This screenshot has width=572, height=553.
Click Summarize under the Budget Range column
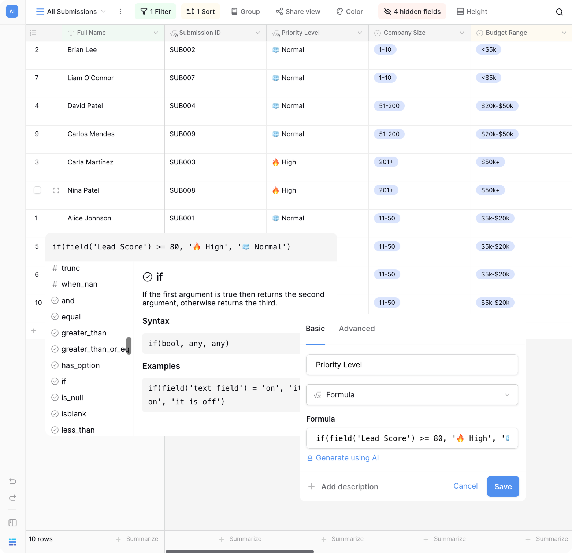(x=552, y=539)
